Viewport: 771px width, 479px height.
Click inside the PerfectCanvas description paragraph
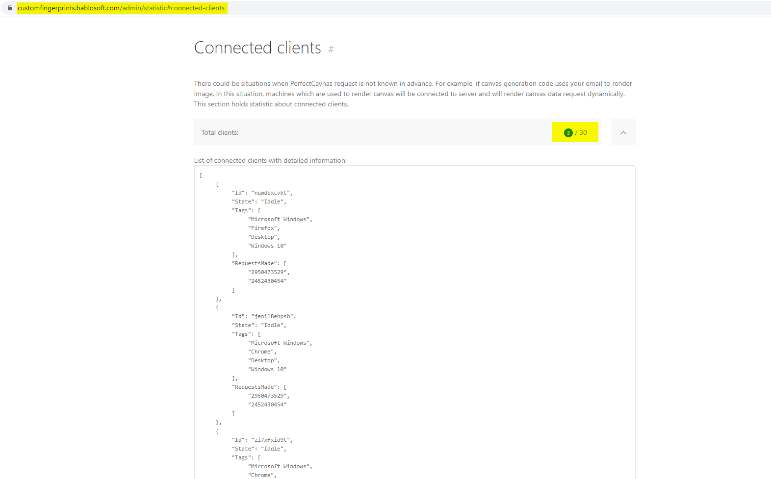[413, 94]
